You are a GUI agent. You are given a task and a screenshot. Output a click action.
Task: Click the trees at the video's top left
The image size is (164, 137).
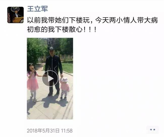pos(36,49)
